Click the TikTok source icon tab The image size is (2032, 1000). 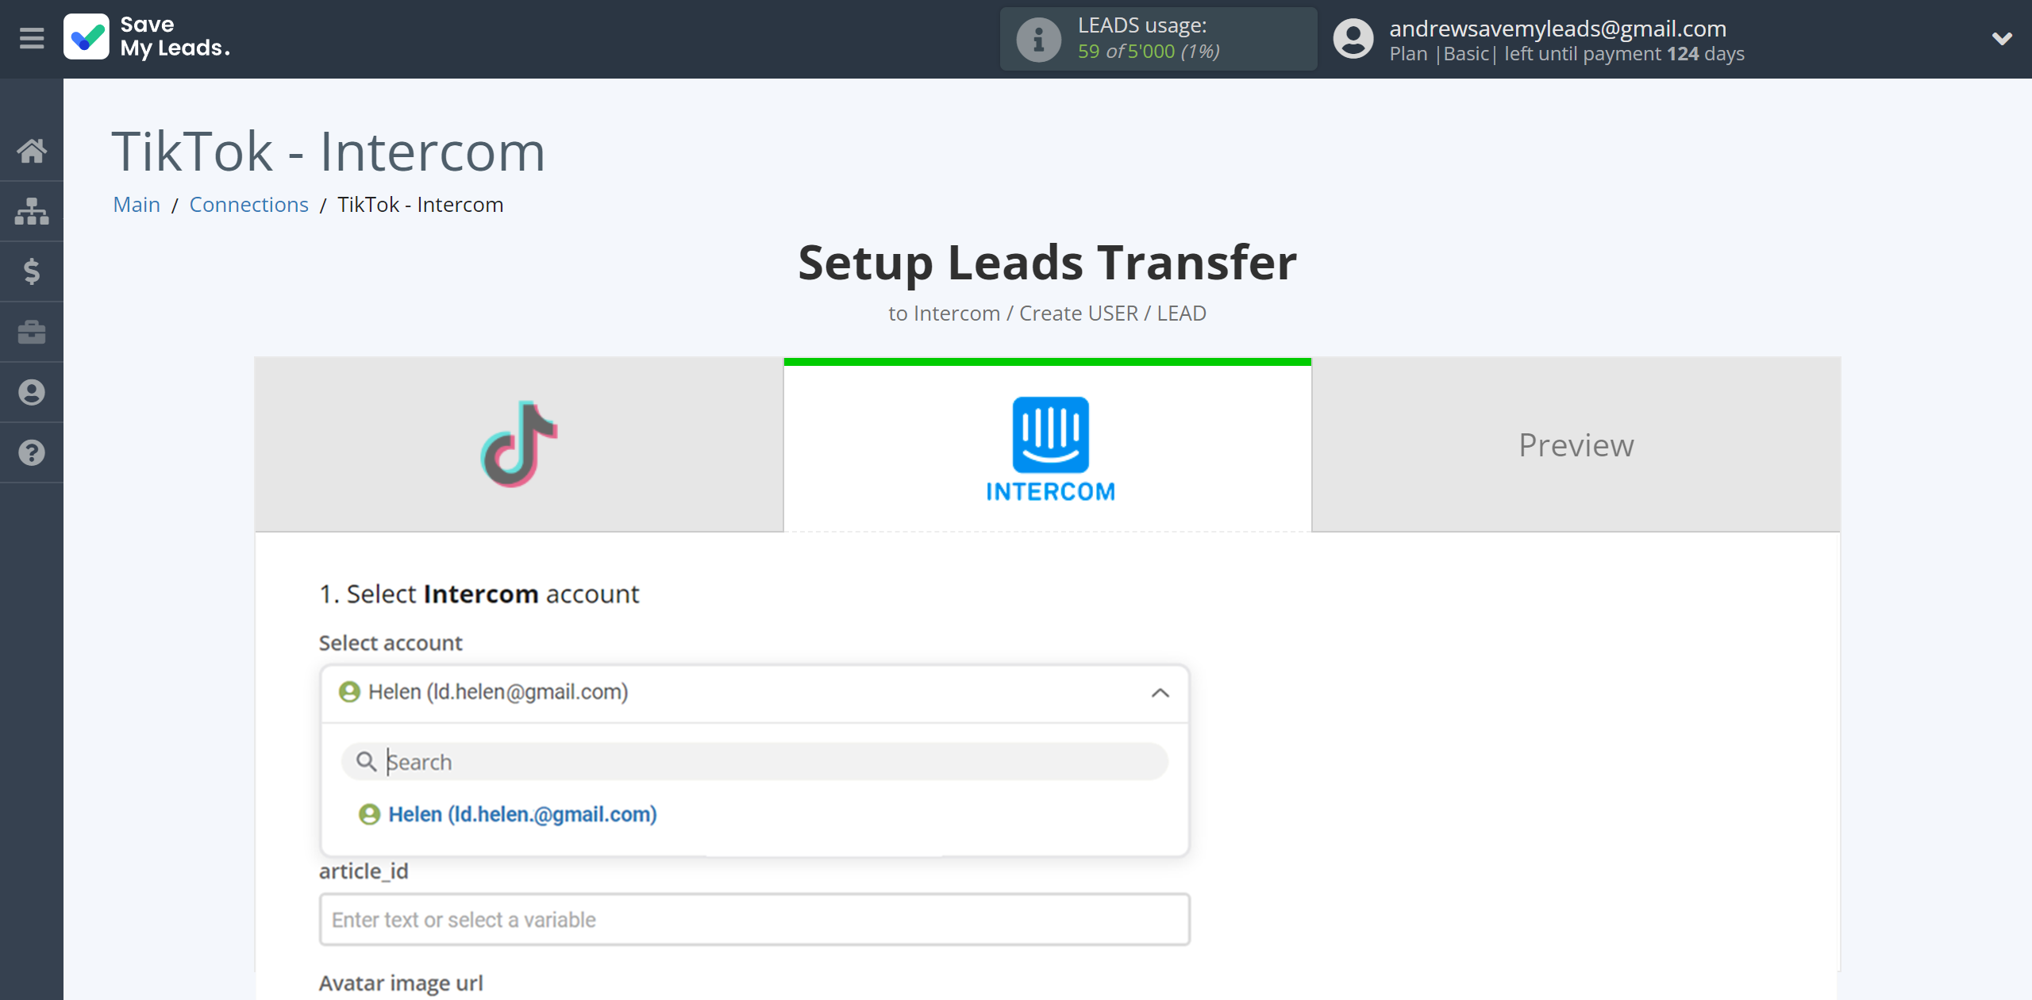518,445
